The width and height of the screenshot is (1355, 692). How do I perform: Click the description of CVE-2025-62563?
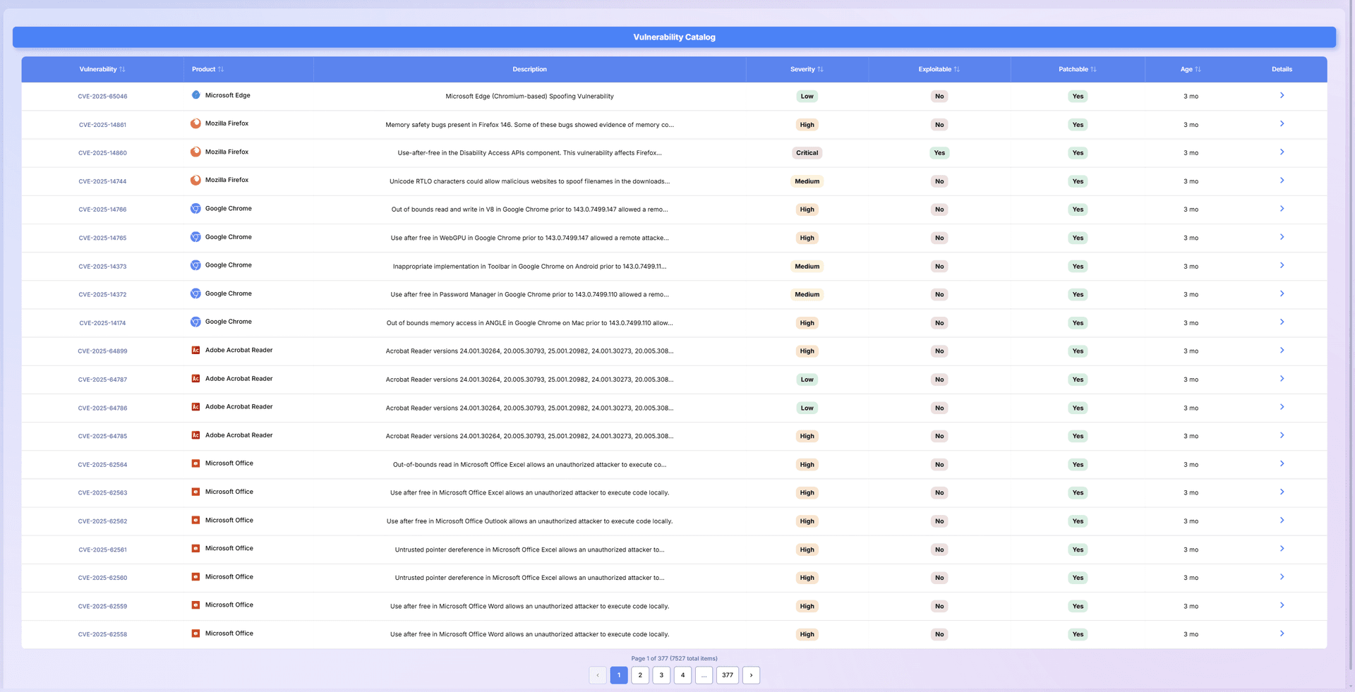(x=529, y=493)
